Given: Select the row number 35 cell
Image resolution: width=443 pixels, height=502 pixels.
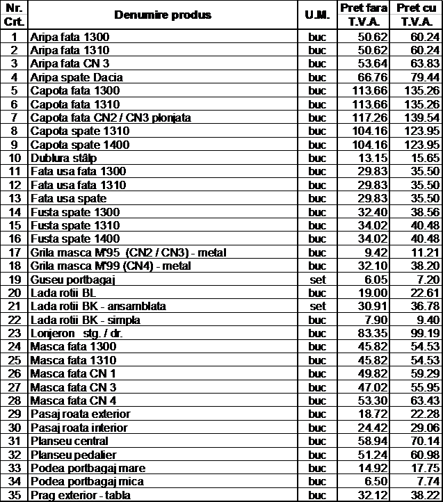Looking at the screenshot, I should 14,495.
